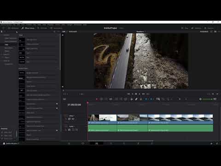Jump to last frame transport button
The width and height of the screenshot is (221, 166).
click(143, 94)
